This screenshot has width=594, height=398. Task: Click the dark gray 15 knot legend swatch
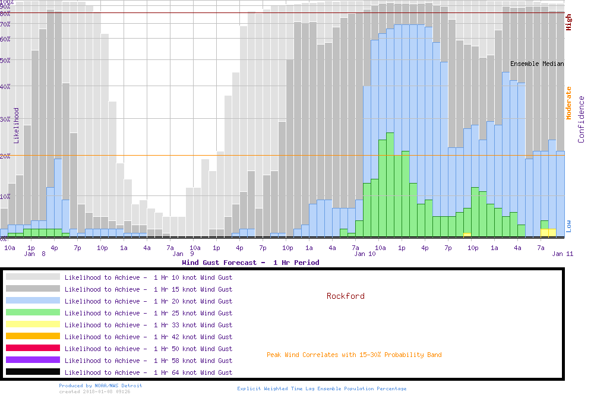click(x=33, y=289)
